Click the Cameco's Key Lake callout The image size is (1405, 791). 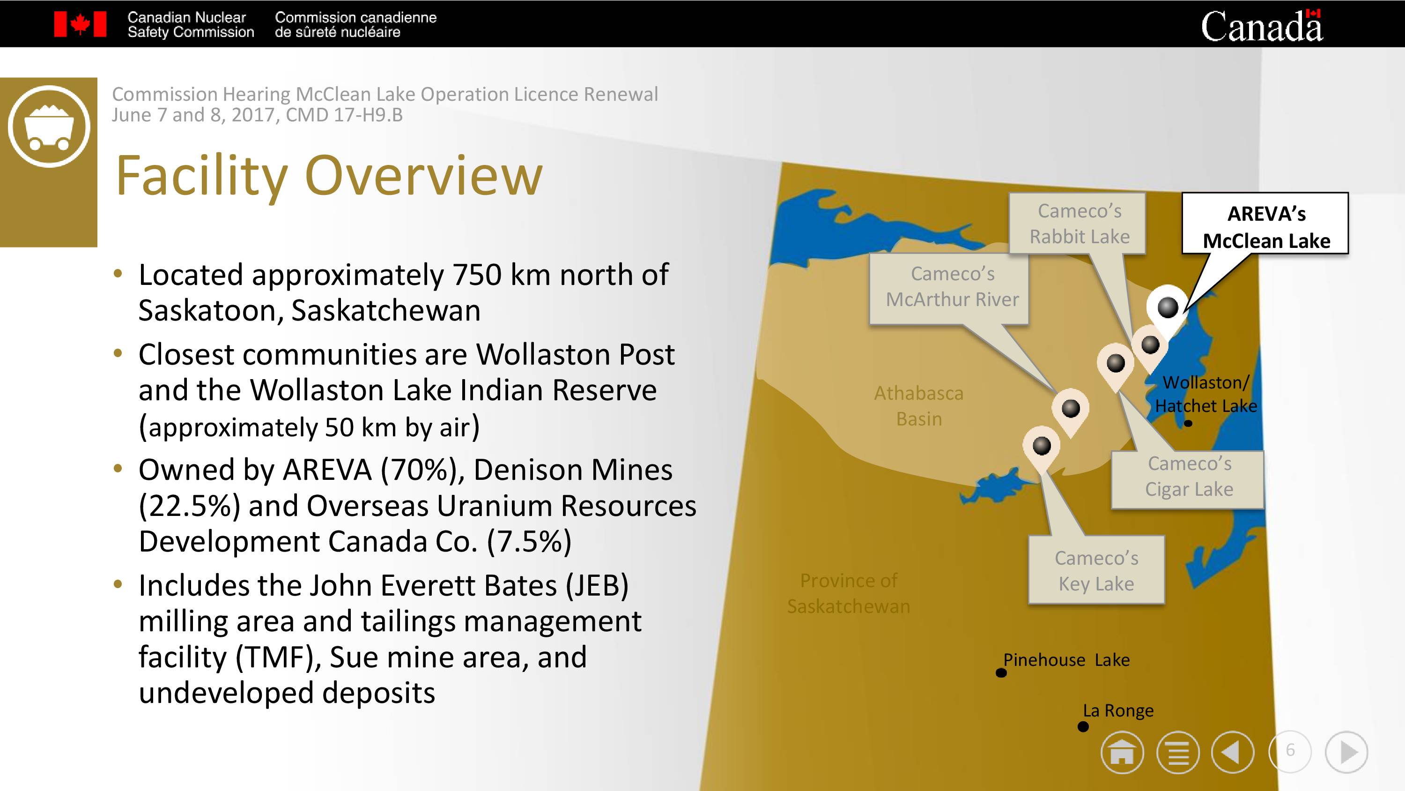click(x=1096, y=570)
